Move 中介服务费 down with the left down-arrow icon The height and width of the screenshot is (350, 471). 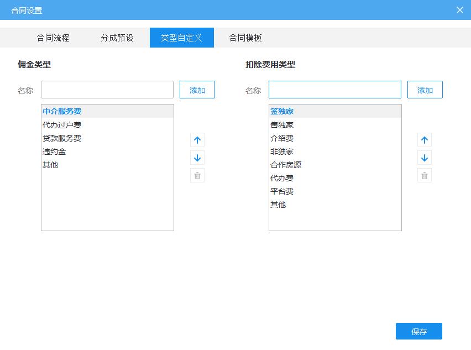(197, 158)
